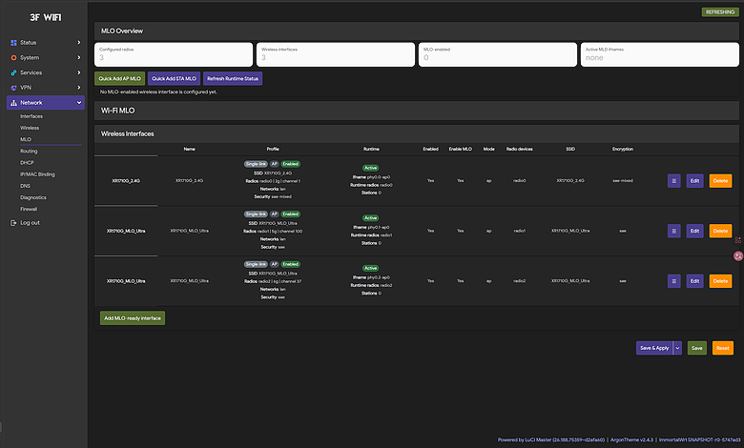Image resolution: width=744 pixels, height=448 pixels.
Task: Delete the radio1 XR1710G_MLO_Ultra interface
Action: tap(720, 231)
